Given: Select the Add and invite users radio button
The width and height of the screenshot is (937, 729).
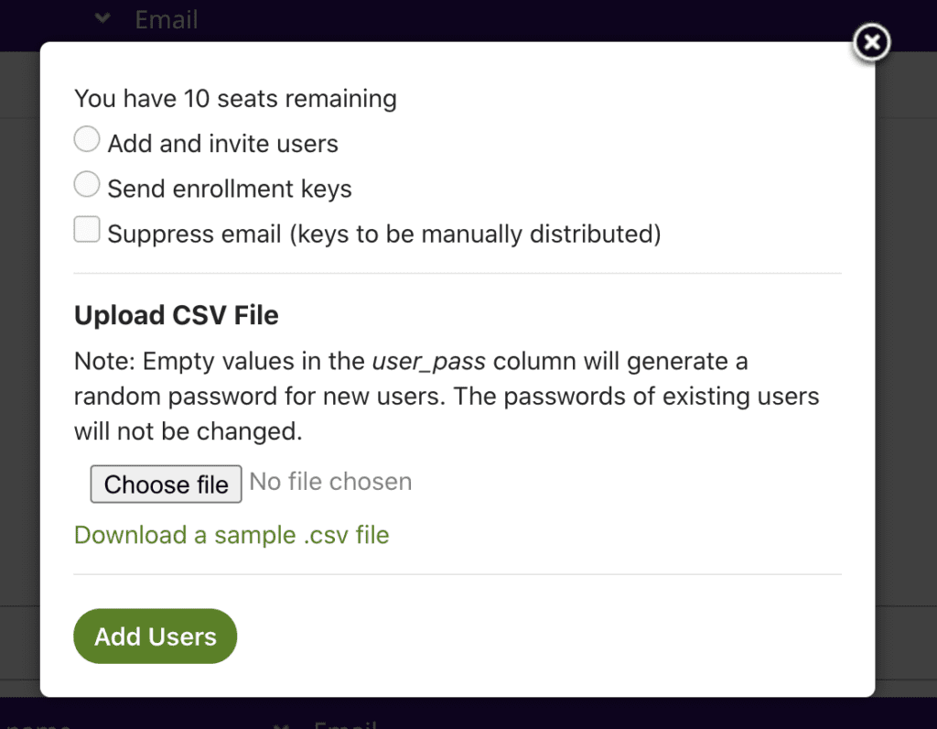Looking at the screenshot, I should coord(87,140).
